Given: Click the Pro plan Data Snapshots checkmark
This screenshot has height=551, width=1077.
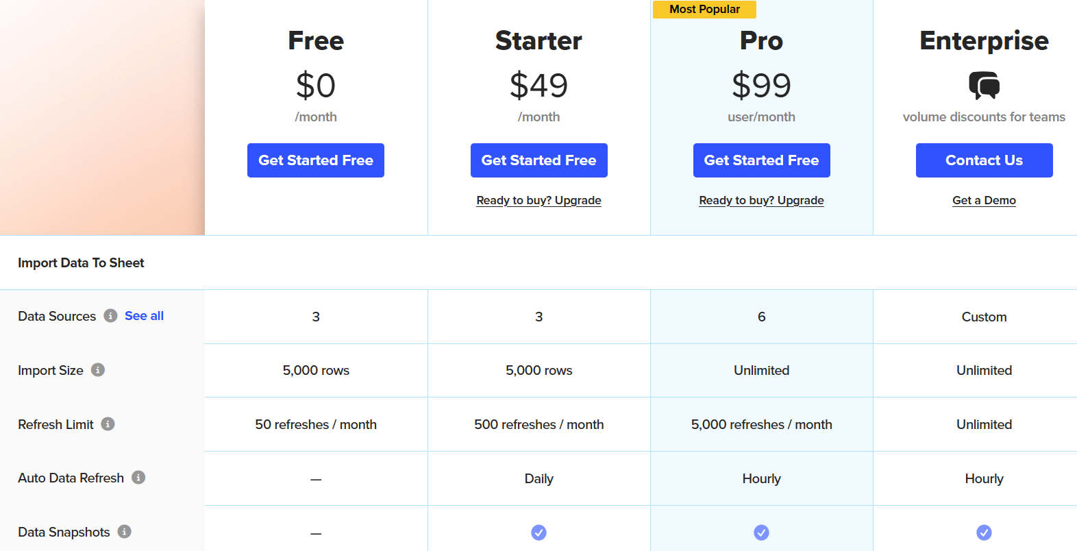Looking at the screenshot, I should point(761,532).
